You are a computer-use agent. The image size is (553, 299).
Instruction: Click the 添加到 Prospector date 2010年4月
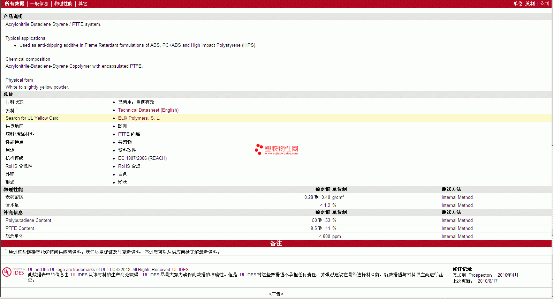coord(508,275)
